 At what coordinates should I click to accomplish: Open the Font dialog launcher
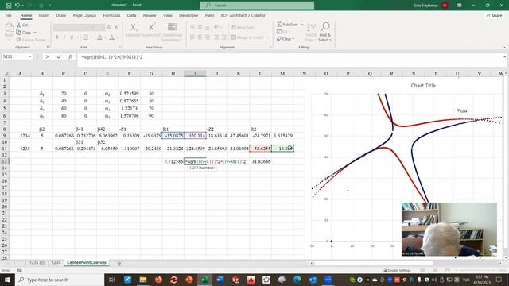click(120, 48)
